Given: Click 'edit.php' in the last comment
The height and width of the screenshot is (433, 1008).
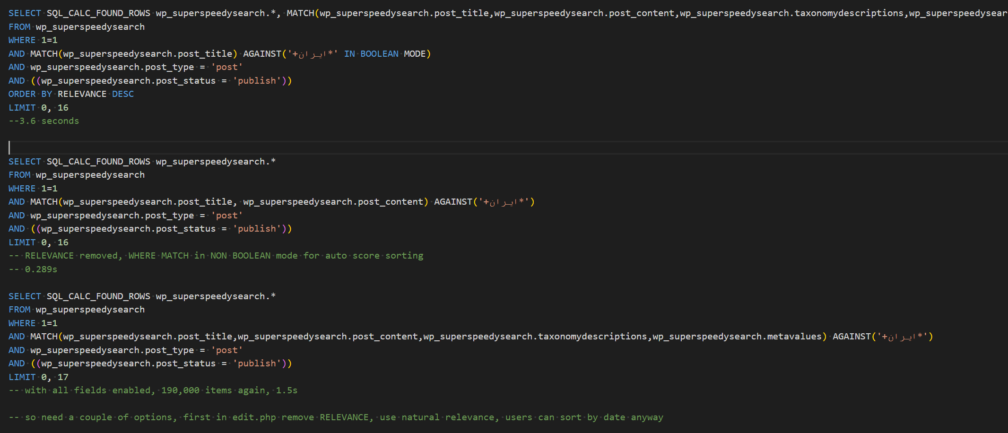Looking at the screenshot, I should (254, 417).
